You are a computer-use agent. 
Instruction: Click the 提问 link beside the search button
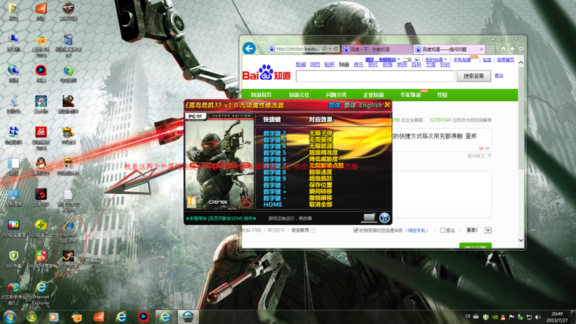coord(499,76)
